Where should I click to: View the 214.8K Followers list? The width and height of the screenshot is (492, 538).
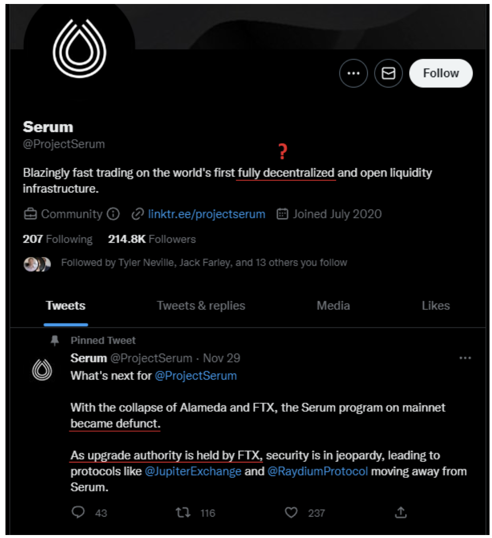pyautogui.click(x=152, y=239)
